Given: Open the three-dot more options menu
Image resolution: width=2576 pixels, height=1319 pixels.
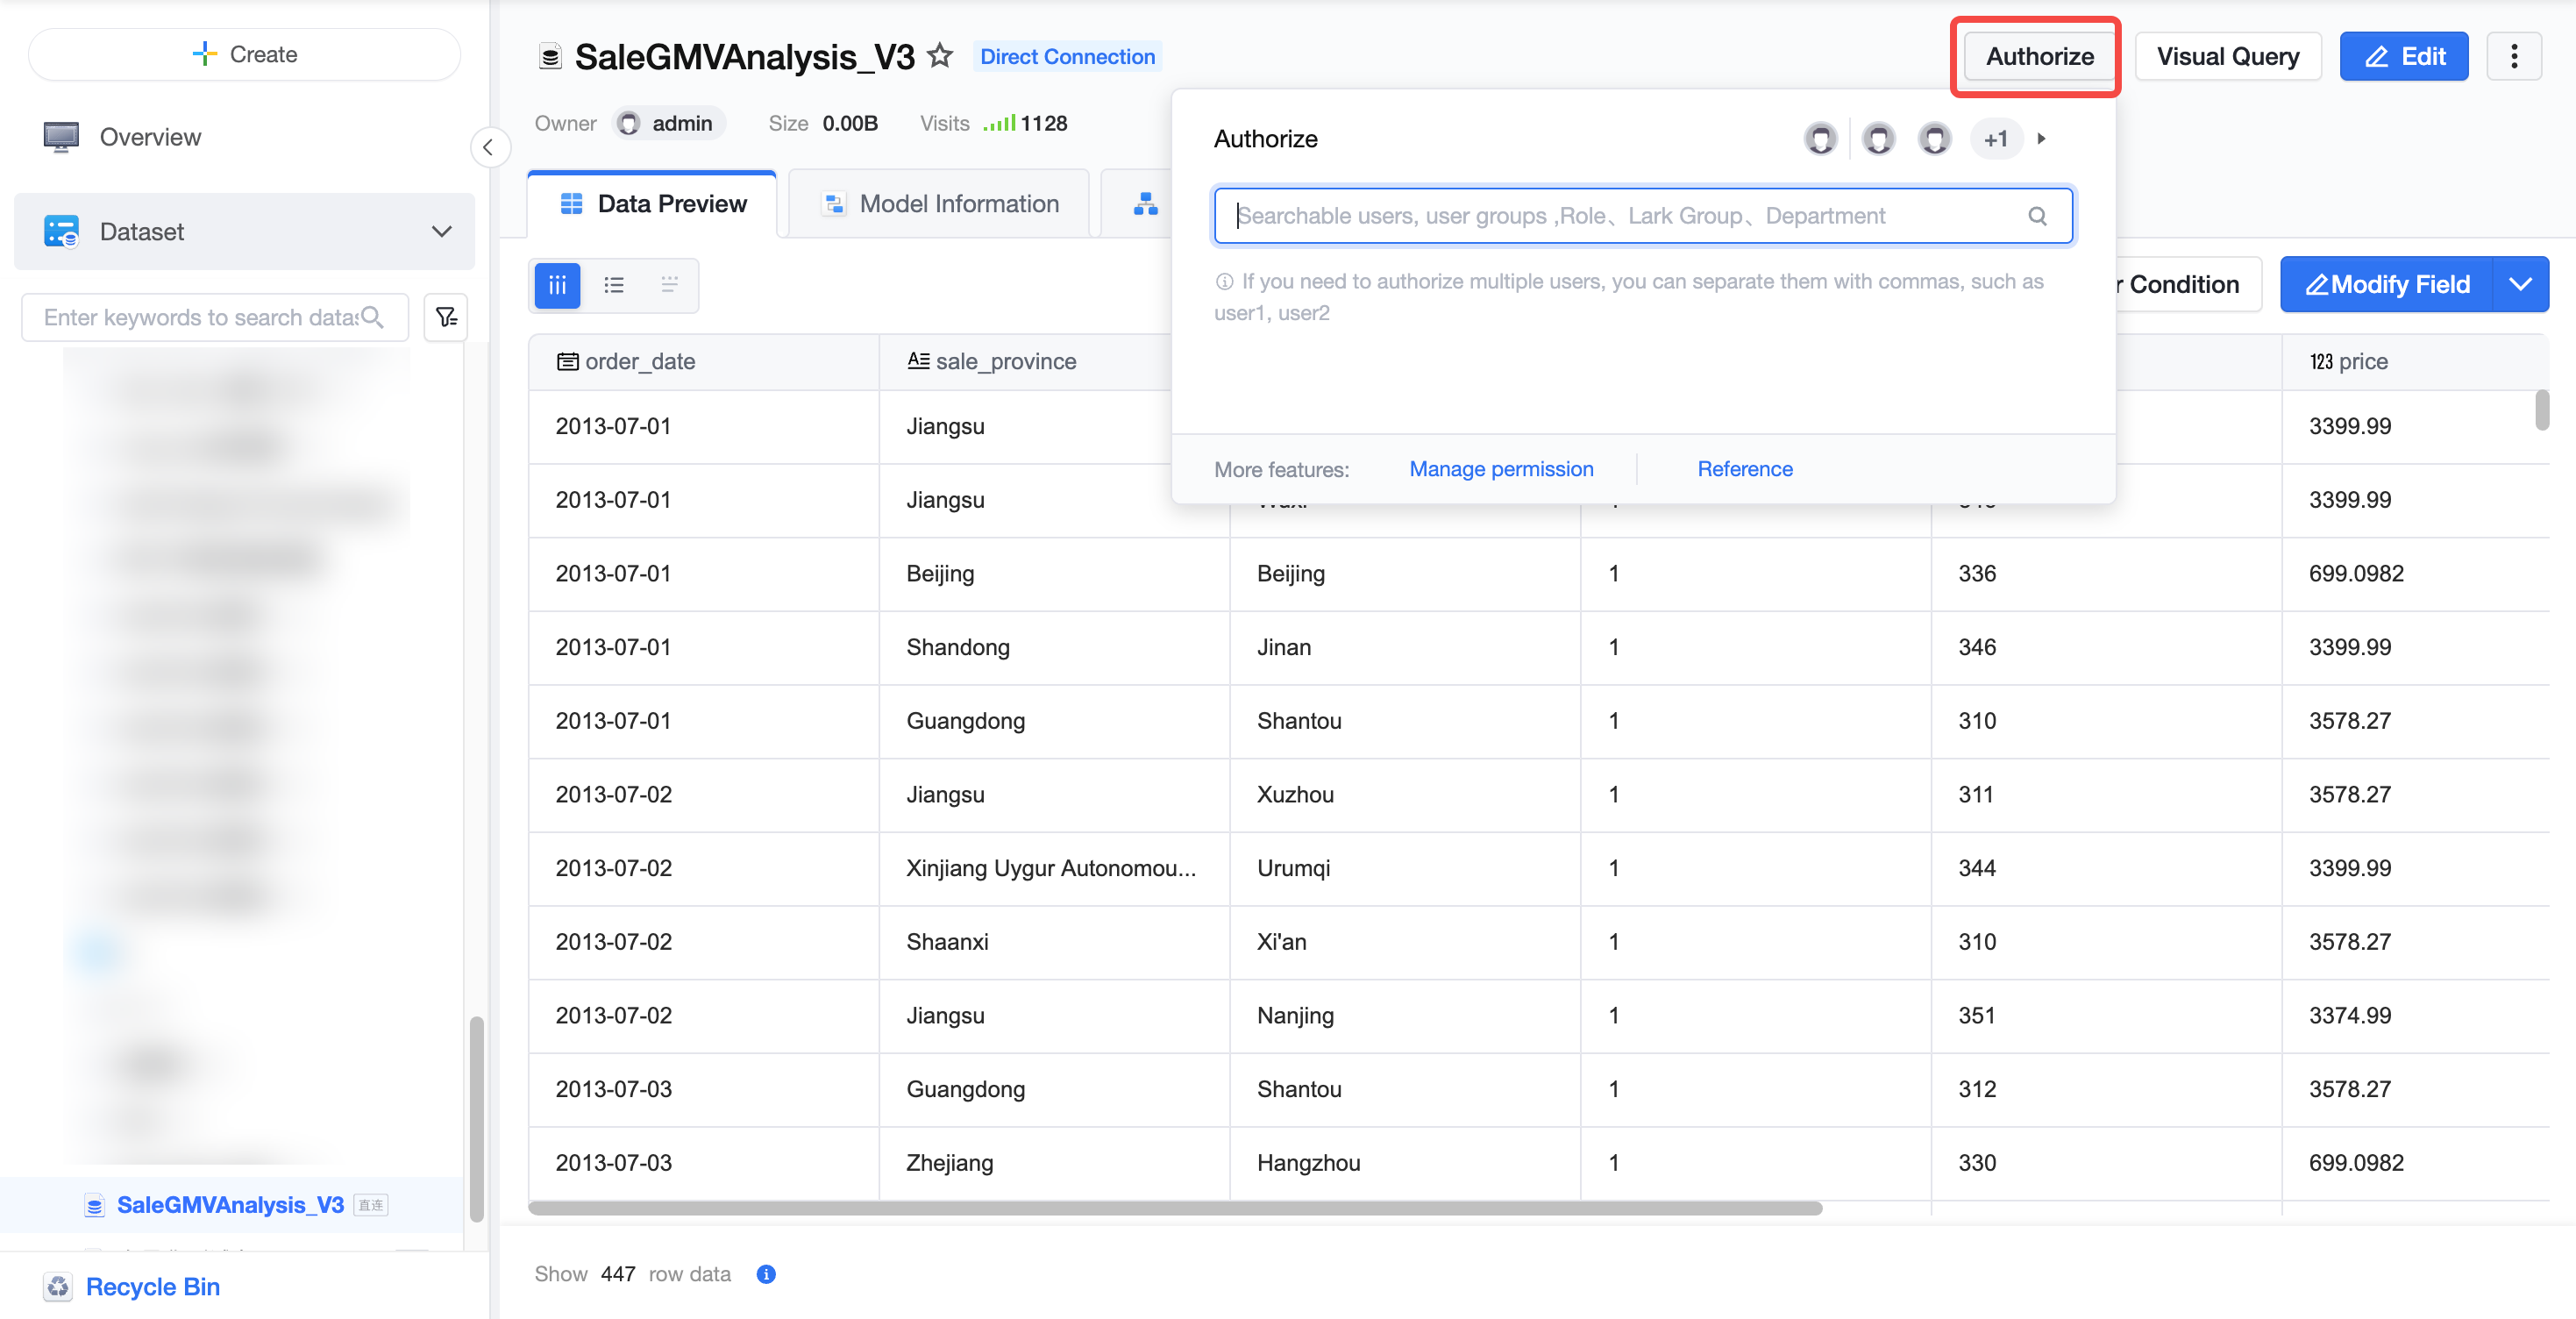Looking at the screenshot, I should (2513, 56).
